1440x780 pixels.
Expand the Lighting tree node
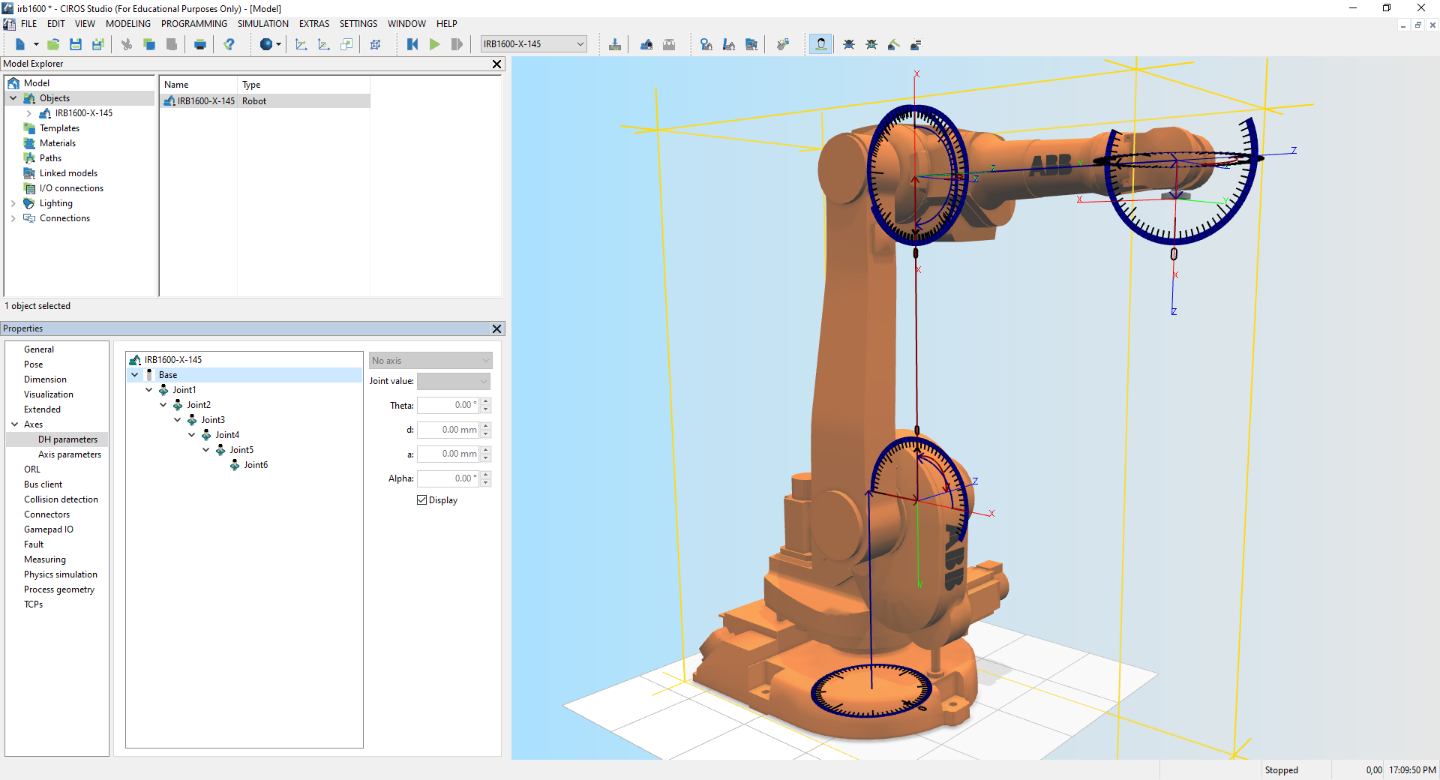tap(13, 203)
